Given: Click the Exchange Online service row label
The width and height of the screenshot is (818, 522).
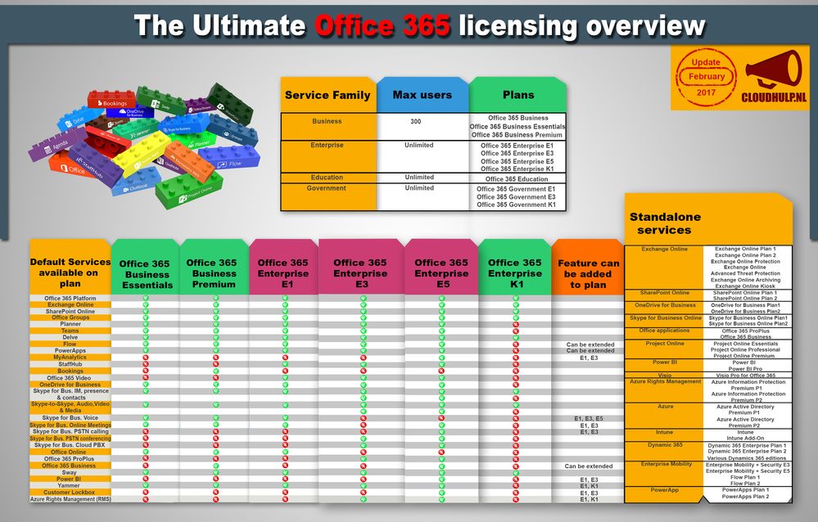Looking at the screenshot, I should [70, 304].
